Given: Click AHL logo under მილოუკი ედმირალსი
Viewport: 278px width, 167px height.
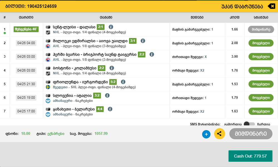Looking at the screenshot, I should [x=48, y=46].
